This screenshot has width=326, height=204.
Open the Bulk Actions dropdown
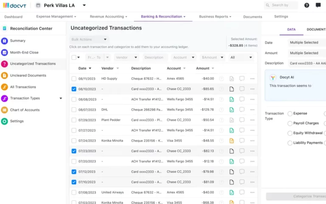(89, 39)
